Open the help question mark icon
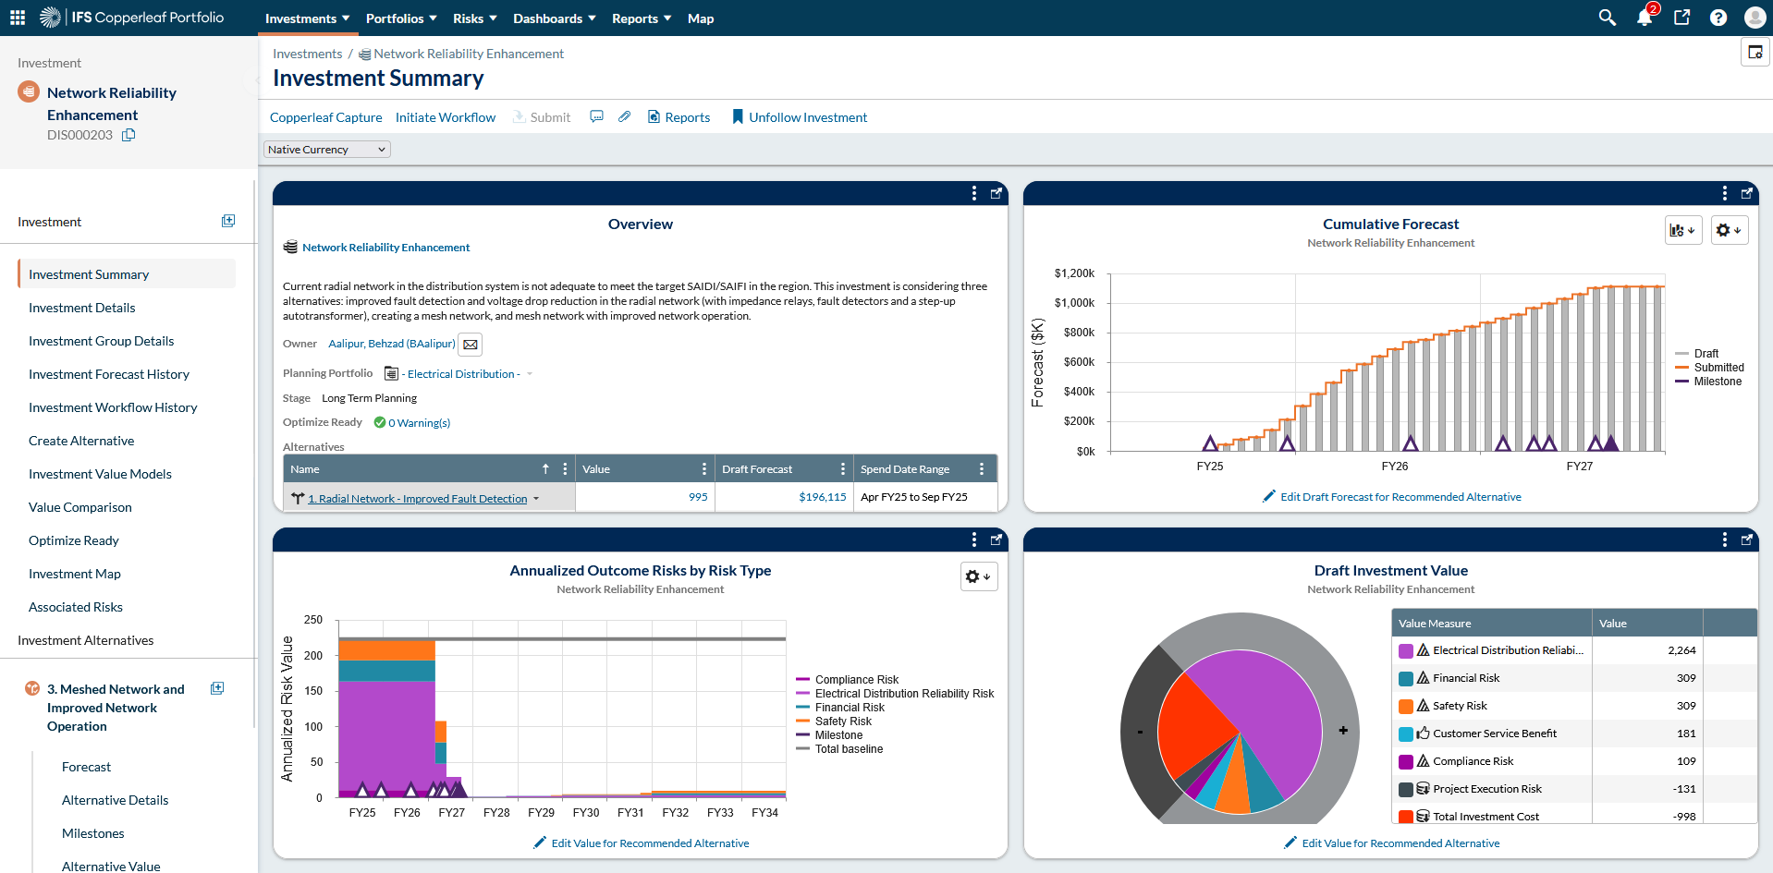The height and width of the screenshot is (873, 1773). tap(1718, 18)
